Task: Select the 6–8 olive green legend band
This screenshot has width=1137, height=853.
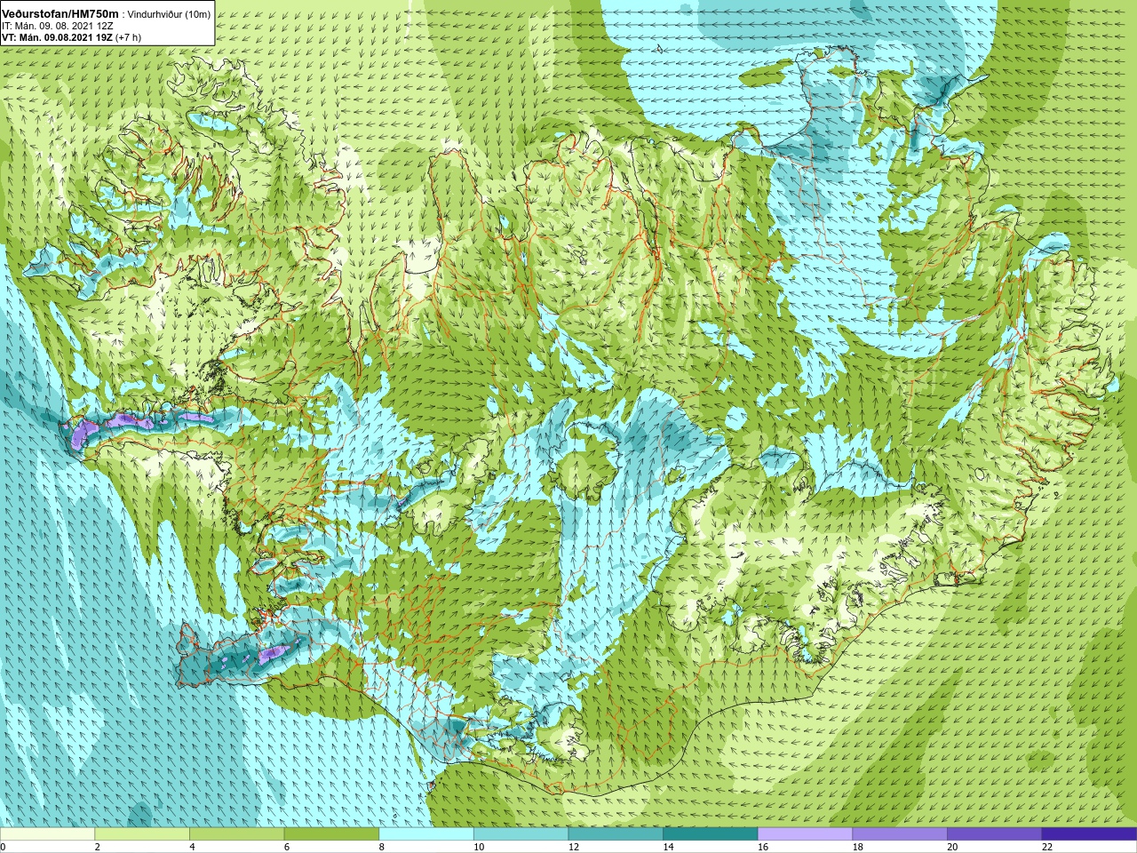Action: pyautogui.click(x=331, y=834)
